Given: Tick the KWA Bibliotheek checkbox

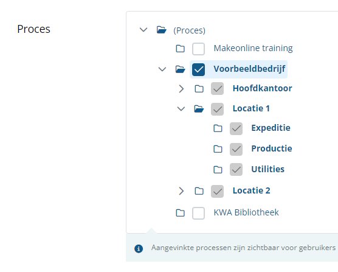Looking at the screenshot, I should [198, 213].
